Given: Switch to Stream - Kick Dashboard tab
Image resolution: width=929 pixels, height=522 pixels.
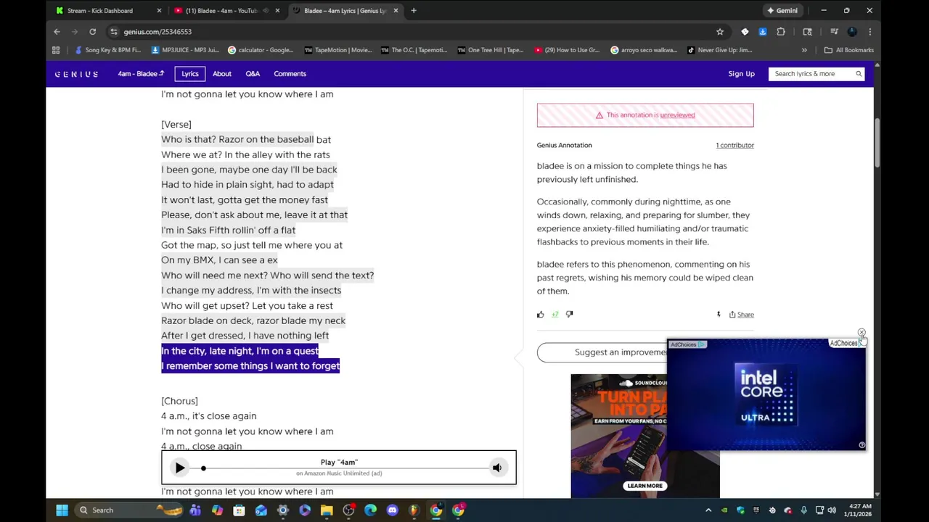Looking at the screenshot, I should 100,11.
